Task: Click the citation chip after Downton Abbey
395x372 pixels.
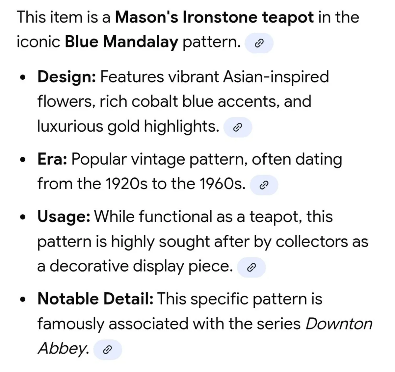Action: coord(108,349)
